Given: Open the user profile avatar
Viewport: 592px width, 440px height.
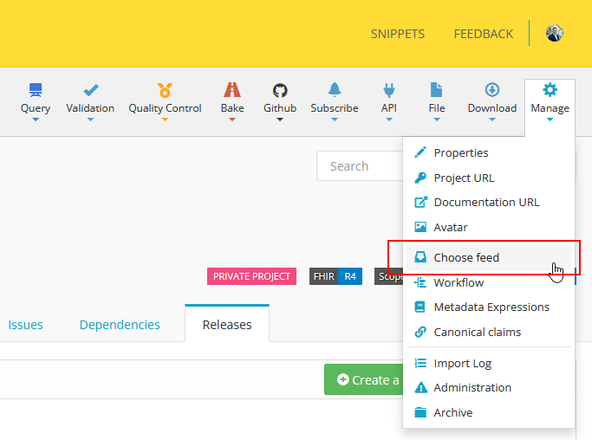Looking at the screenshot, I should click(554, 33).
